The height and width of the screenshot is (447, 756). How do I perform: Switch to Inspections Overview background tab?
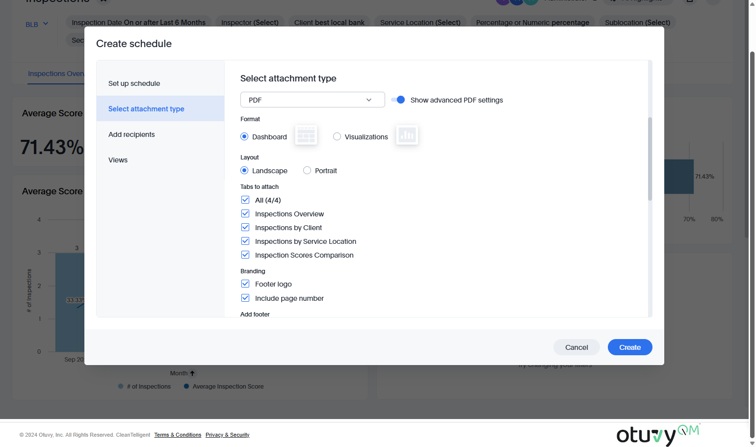click(x=56, y=74)
